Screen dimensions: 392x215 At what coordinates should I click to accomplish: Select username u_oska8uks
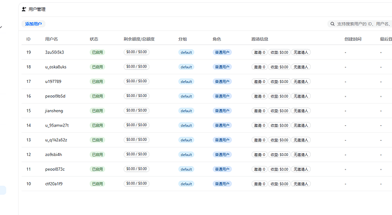click(x=56, y=67)
